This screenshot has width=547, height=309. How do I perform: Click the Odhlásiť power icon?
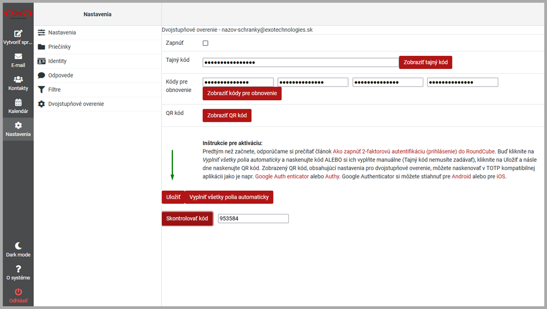point(18,292)
